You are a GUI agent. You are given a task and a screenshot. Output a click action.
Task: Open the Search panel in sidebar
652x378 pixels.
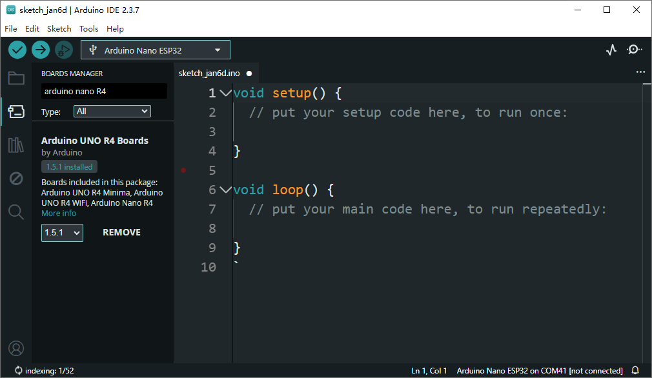pos(16,212)
